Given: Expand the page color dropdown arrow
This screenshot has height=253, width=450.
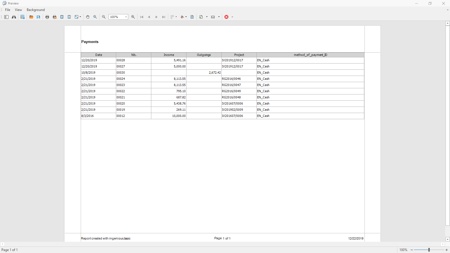Looking at the screenshot, I should 186,17.
